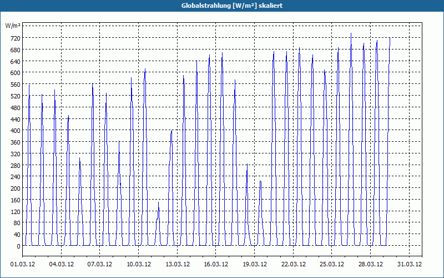The image size is (444, 278).
Task: Click the 560 y-axis value
Action: (x=15, y=85)
